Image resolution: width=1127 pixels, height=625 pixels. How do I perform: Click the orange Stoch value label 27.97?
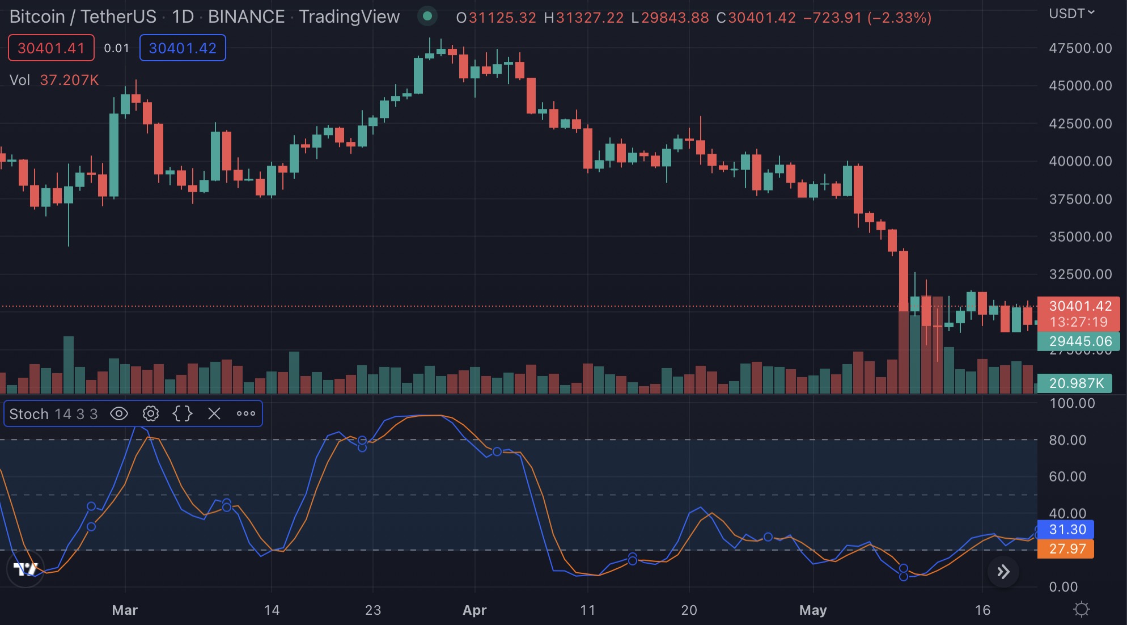point(1066,549)
